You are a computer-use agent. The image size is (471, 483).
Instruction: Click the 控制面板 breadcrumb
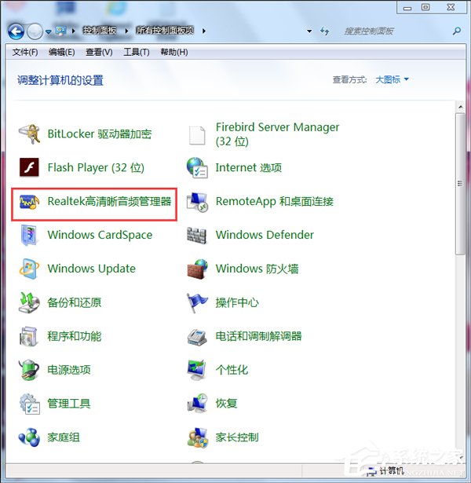click(100, 31)
